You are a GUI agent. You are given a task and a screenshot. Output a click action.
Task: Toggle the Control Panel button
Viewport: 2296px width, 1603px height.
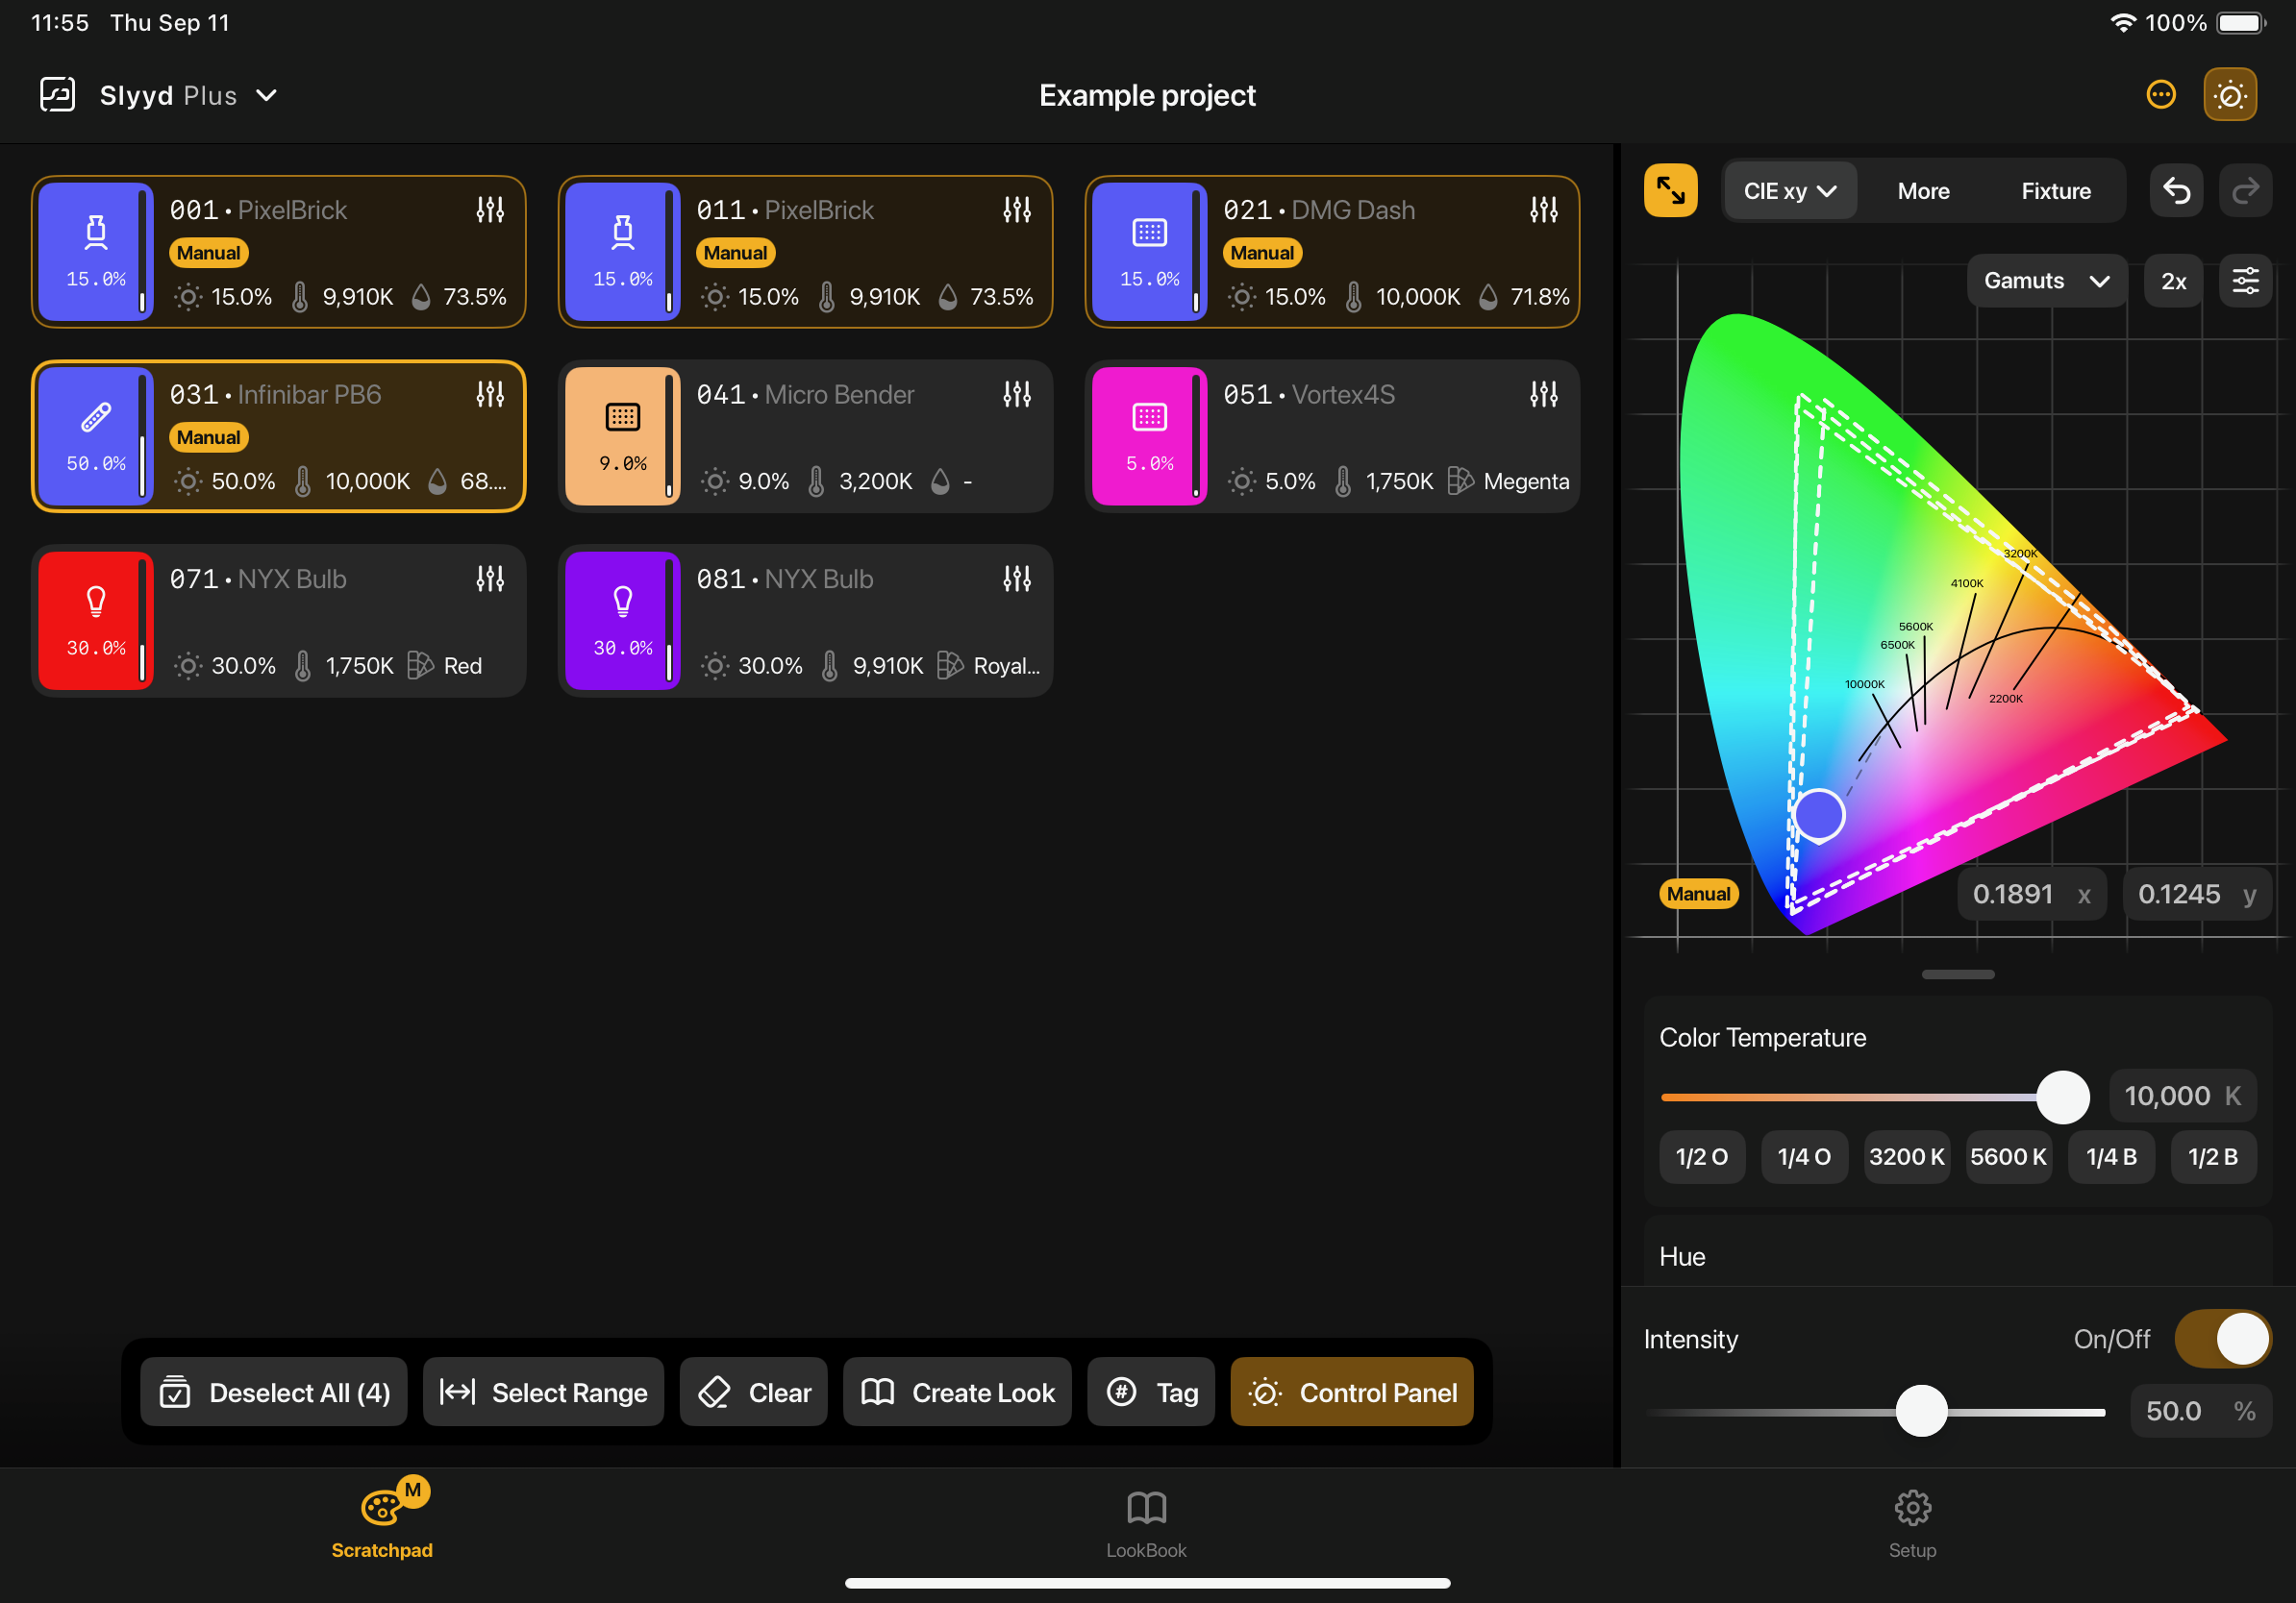tap(1351, 1393)
